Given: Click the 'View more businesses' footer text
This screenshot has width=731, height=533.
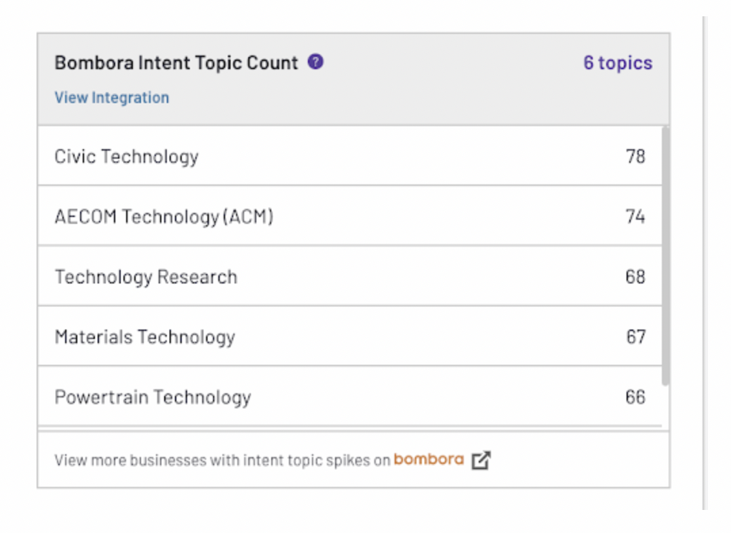Looking at the screenshot, I should (x=222, y=460).
